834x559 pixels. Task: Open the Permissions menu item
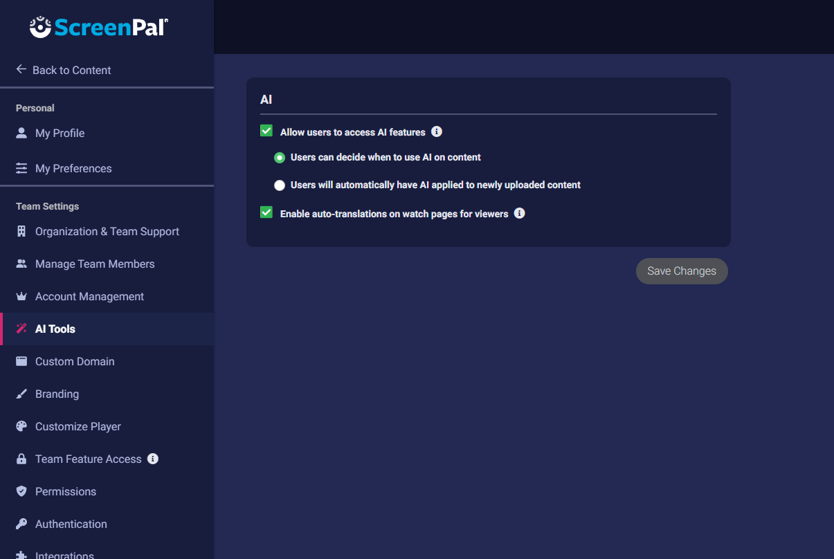click(66, 491)
